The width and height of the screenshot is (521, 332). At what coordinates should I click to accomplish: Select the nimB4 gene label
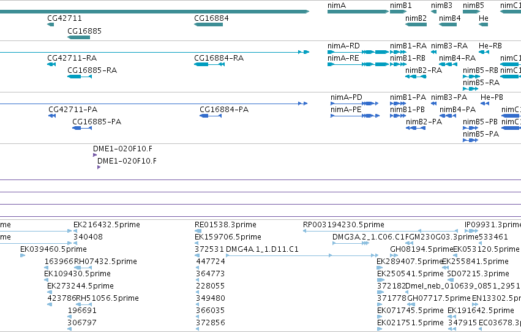[449, 18]
